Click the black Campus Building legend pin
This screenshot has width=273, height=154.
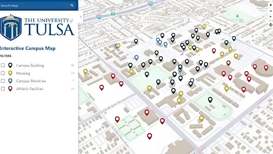pyautogui.click(x=10, y=65)
